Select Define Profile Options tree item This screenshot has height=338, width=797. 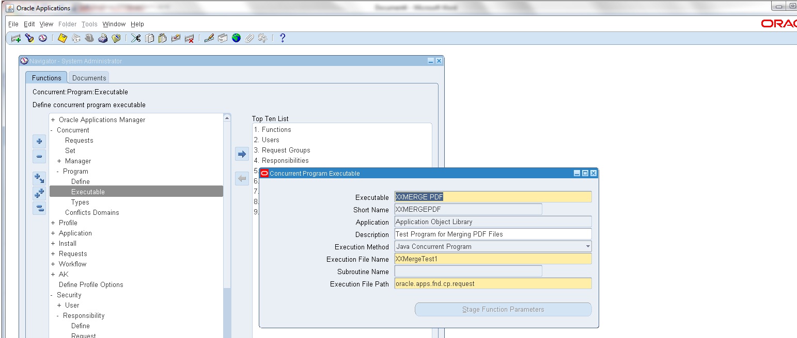point(91,284)
